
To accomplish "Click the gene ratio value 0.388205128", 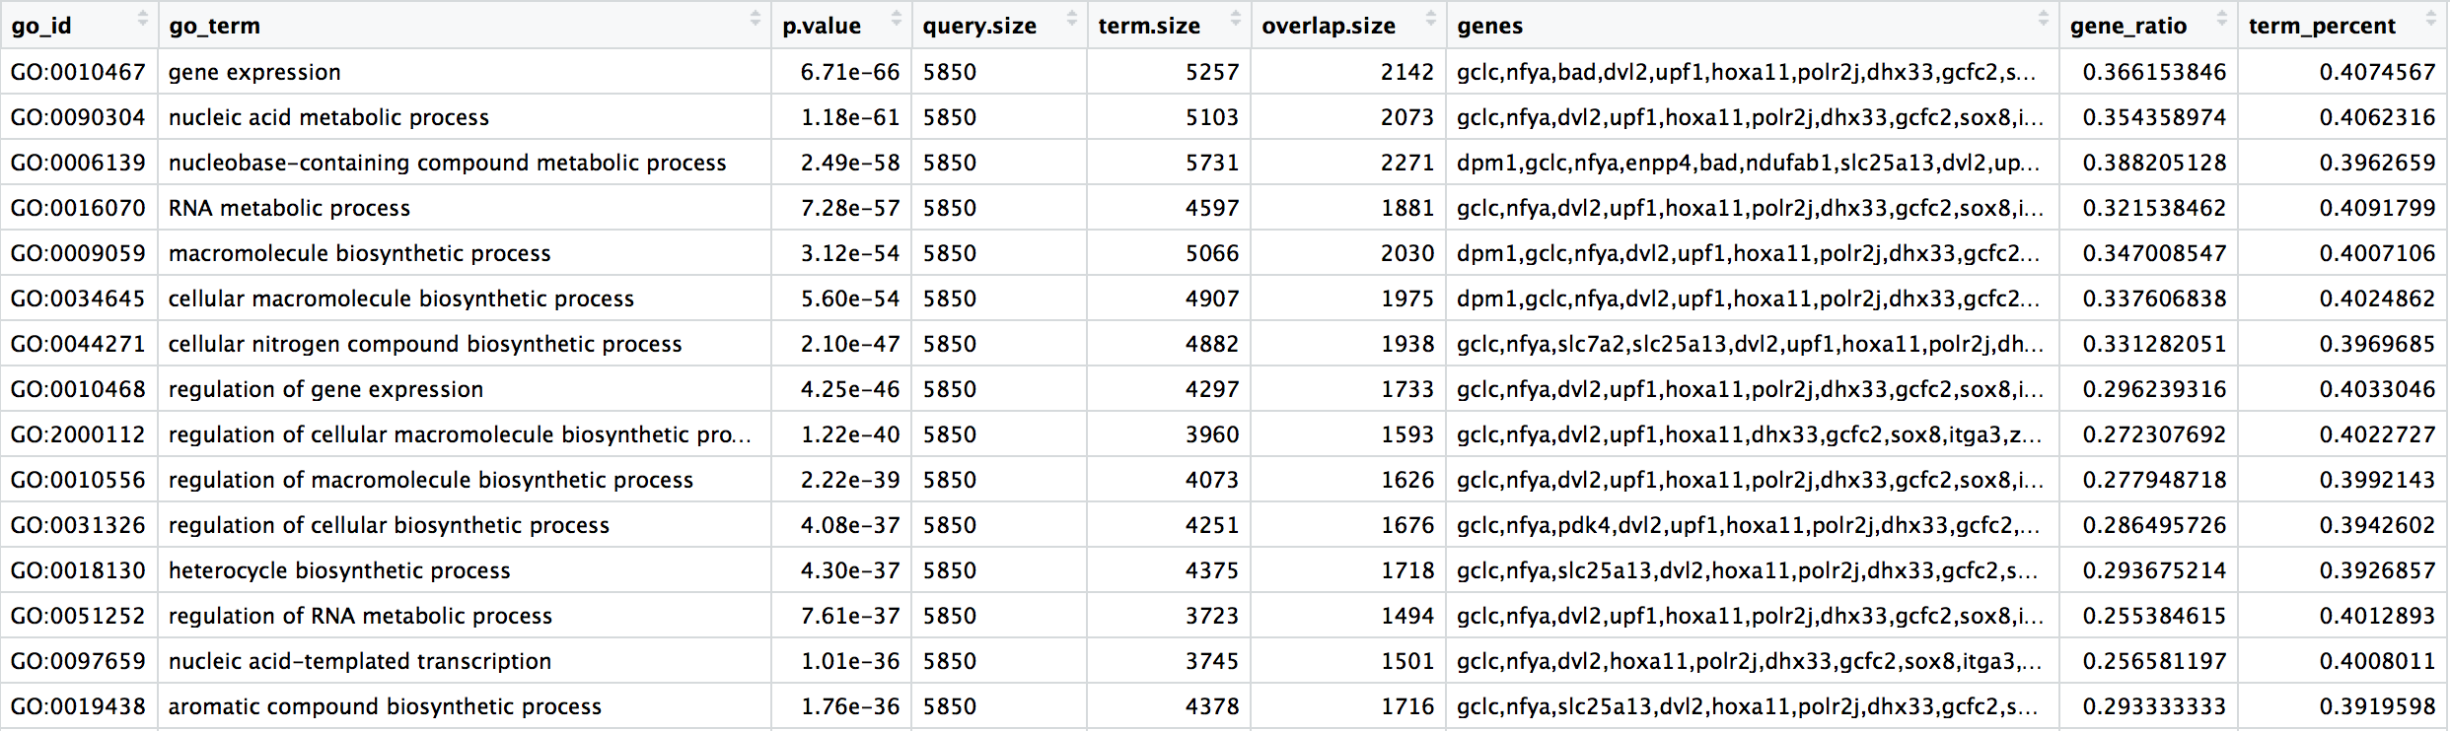I will point(2154,163).
